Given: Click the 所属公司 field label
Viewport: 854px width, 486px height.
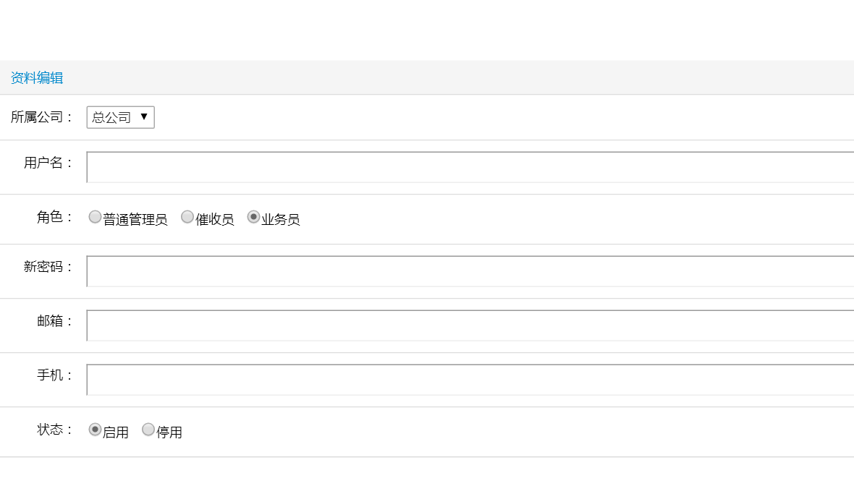Looking at the screenshot, I should point(42,117).
